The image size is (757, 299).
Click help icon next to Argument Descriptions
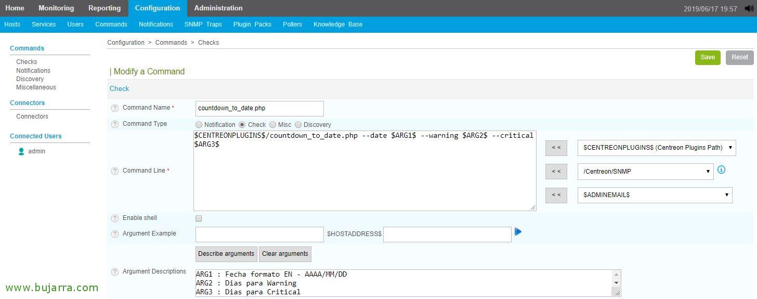point(115,272)
